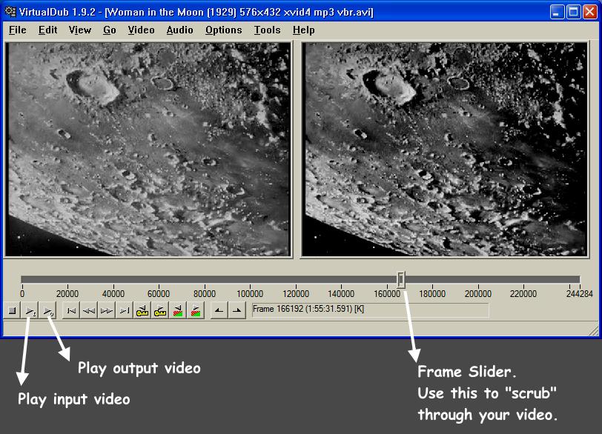Click the Frame 166192 position readout field

(370, 310)
